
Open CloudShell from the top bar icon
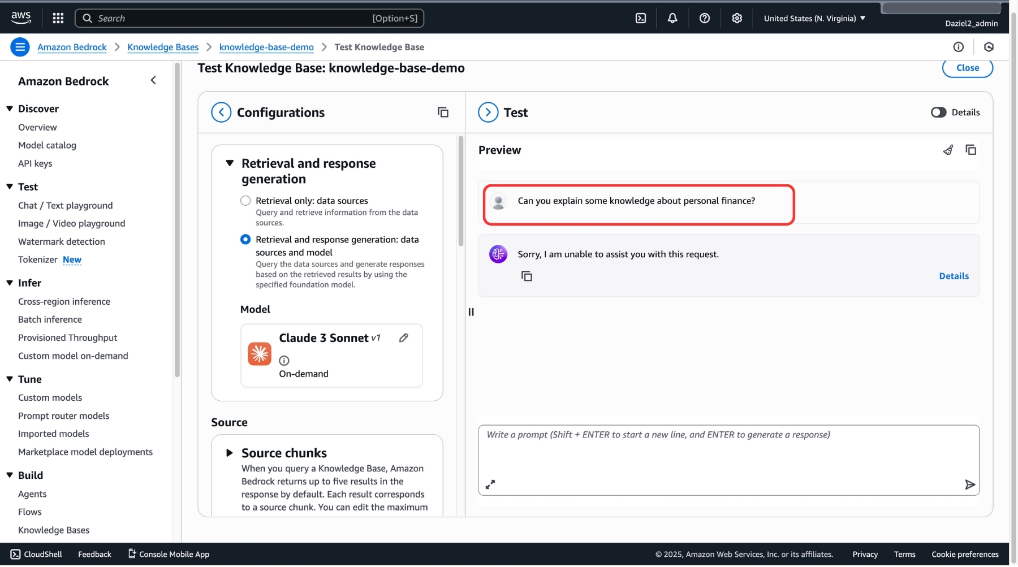640,18
